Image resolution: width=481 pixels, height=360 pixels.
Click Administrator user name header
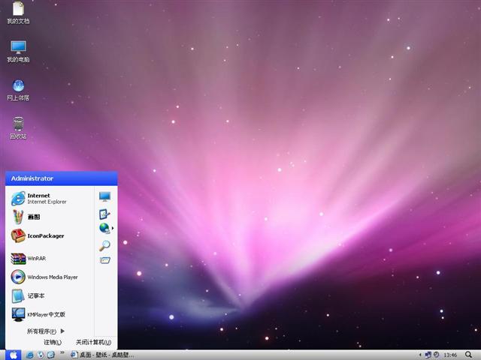point(32,178)
